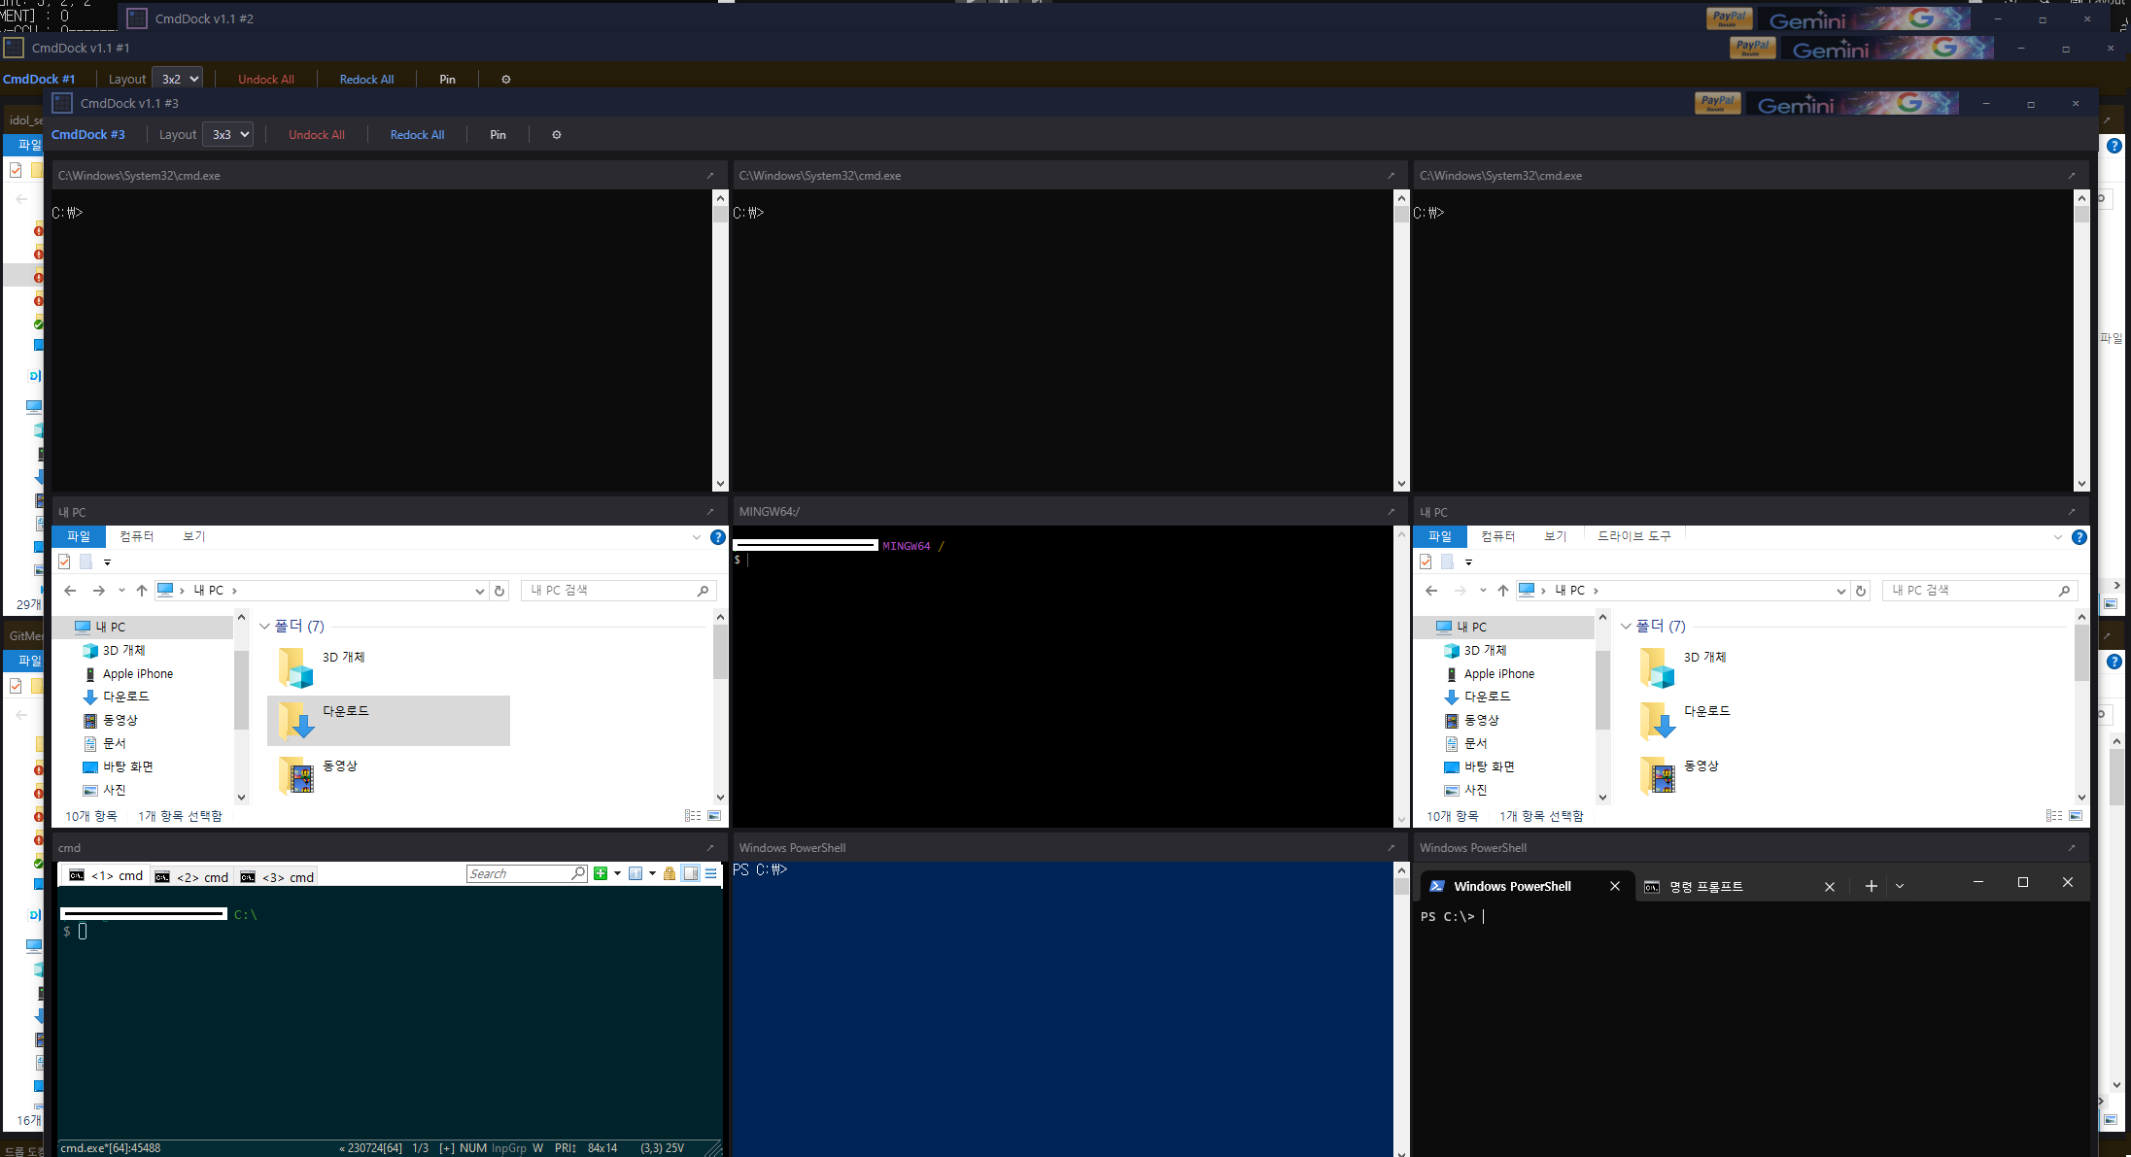
Task: Refresh the left explorer pane address bar
Action: tap(499, 591)
